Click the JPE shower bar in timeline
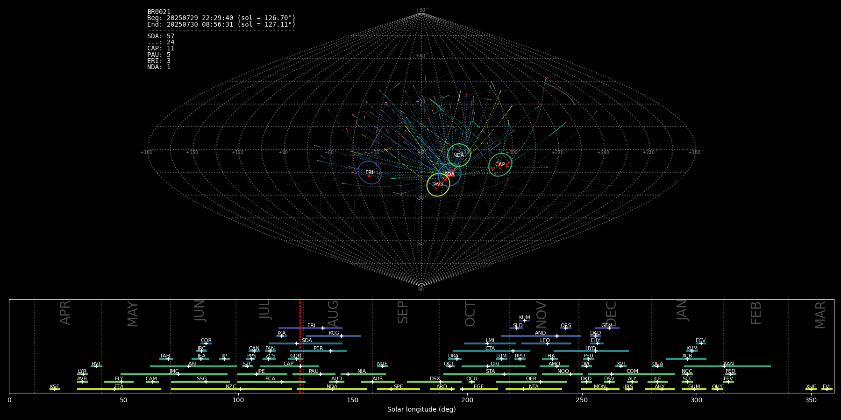The image size is (841, 420). pos(262,374)
